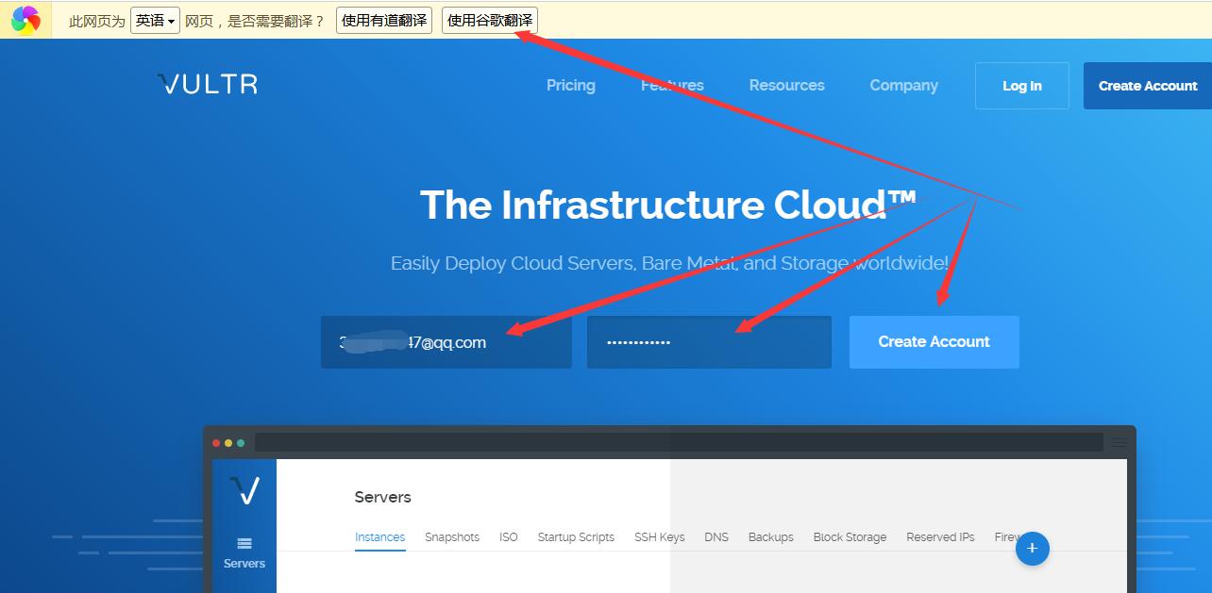Click the Vultr logo in header
This screenshot has width=1212, height=593.
click(208, 85)
